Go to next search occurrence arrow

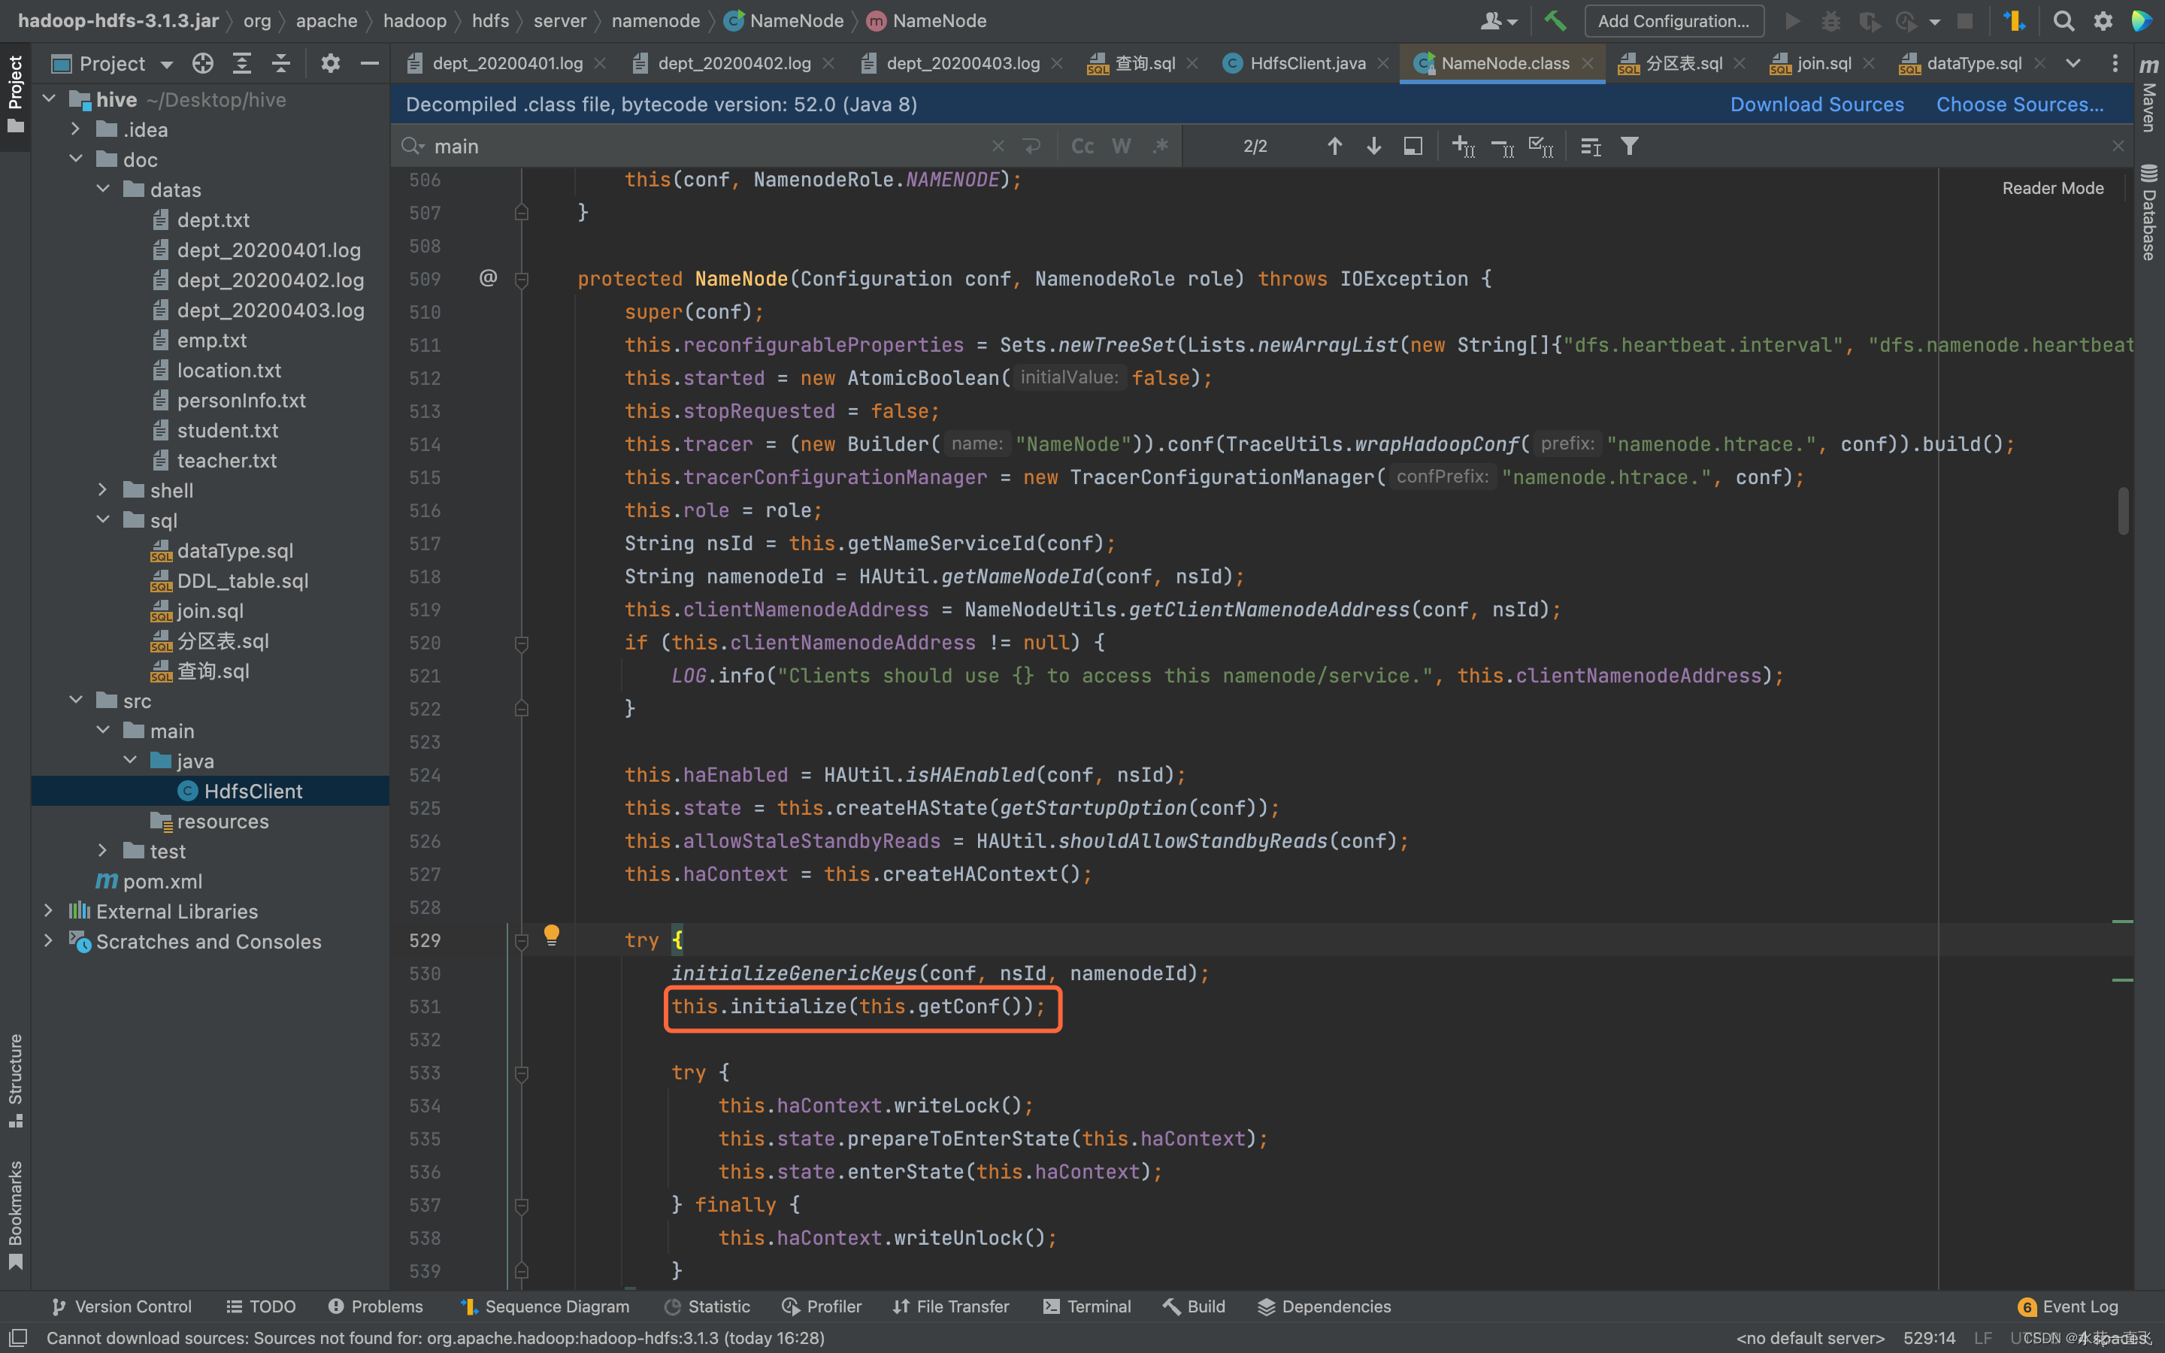(1373, 146)
